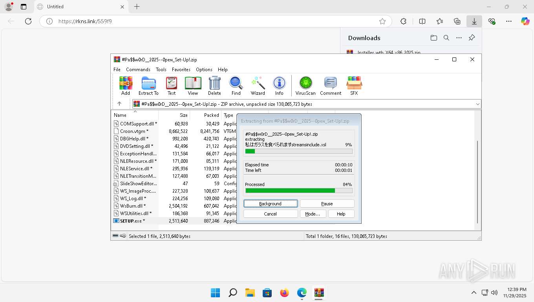Pin the Downloads panel

pos(472,38)
